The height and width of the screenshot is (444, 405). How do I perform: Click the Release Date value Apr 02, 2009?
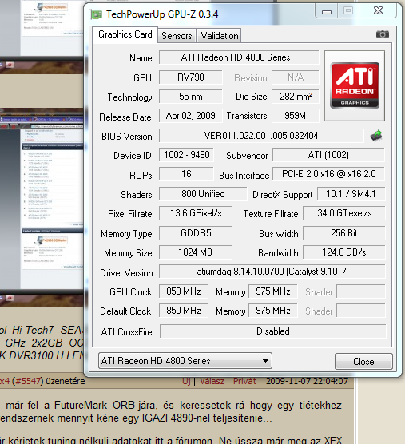(191, 116)
